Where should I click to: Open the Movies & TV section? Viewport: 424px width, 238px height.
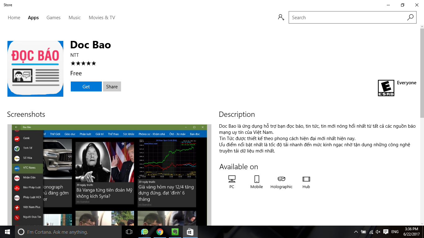pyautogui.click(x=101, y=17)
